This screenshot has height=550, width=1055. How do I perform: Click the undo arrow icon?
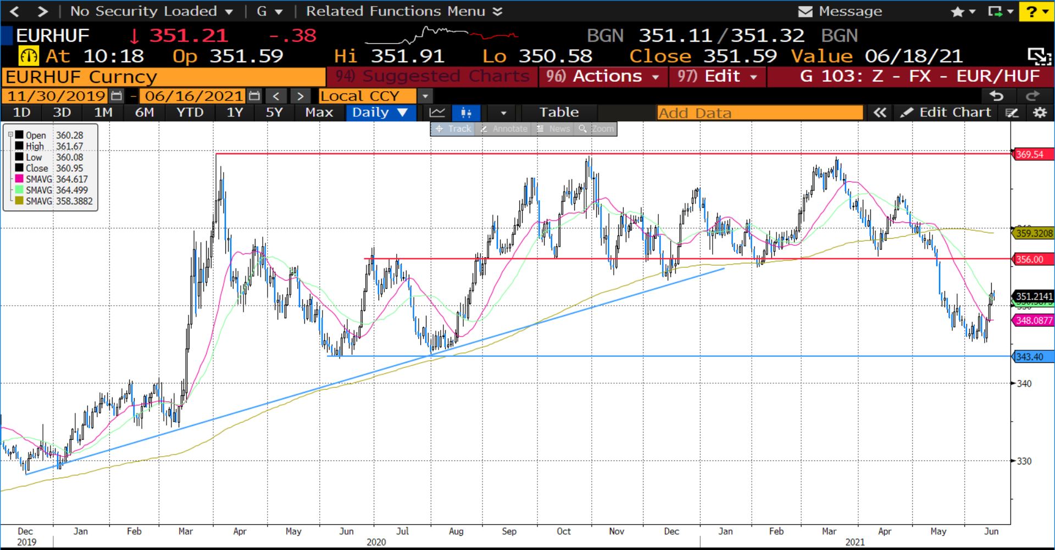pyautogui.click(x=997, y=96)
